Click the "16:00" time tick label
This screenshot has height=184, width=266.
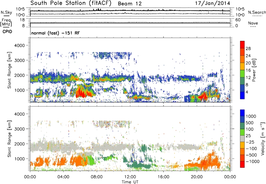[x=163, y=177]
